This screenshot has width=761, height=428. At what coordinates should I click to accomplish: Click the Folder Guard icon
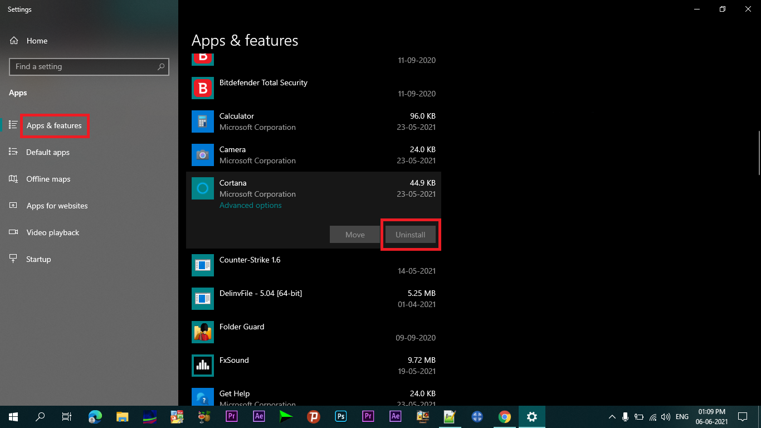pos(203,332)
